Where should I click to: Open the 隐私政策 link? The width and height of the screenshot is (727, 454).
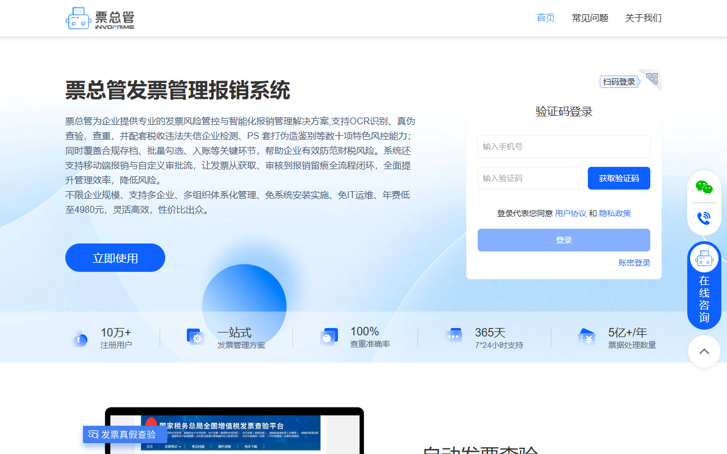click(x=615, y=213)
